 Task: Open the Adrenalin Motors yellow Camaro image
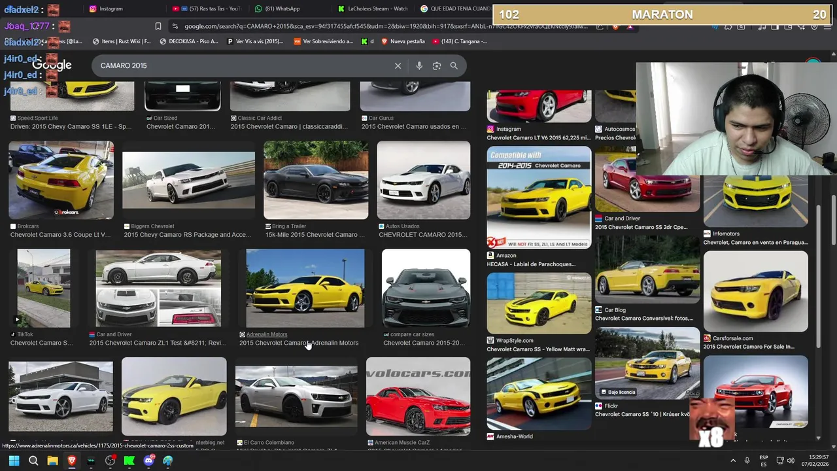click(x=305, y=288)
